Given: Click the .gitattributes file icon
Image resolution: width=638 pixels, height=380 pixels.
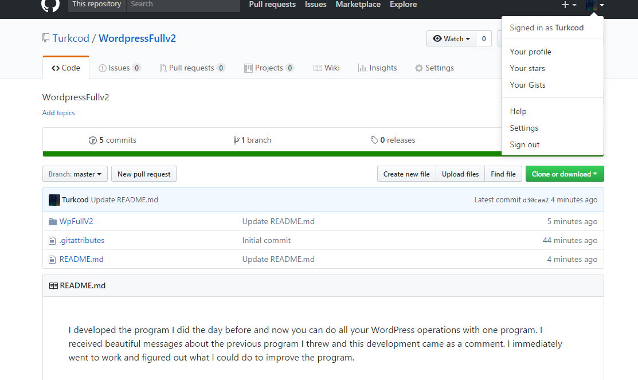Looking at the screenshot, I should (53, 241).
